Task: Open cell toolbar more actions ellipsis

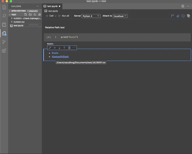Action: coord(74,48)
